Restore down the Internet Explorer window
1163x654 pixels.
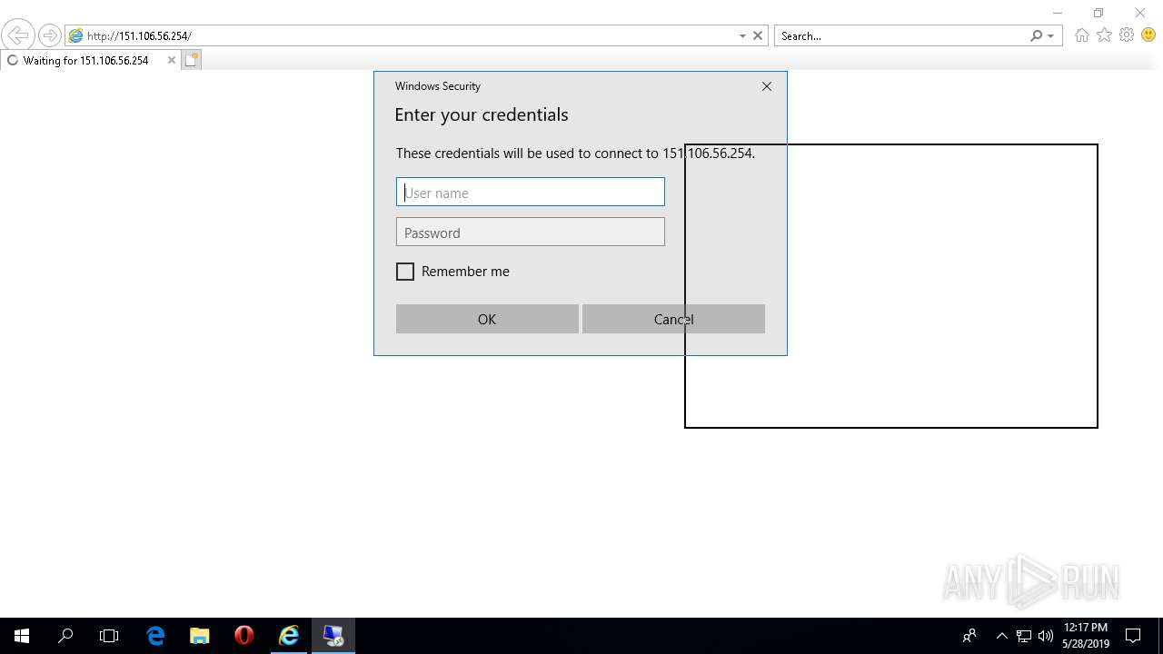tap(1098, 13)
